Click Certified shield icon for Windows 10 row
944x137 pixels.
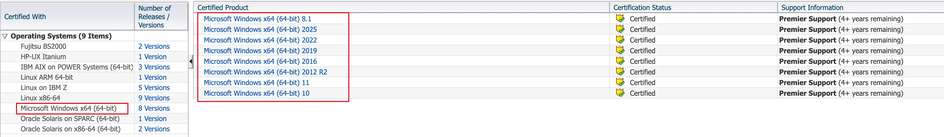pyautogui.click(x=620, y=93)
